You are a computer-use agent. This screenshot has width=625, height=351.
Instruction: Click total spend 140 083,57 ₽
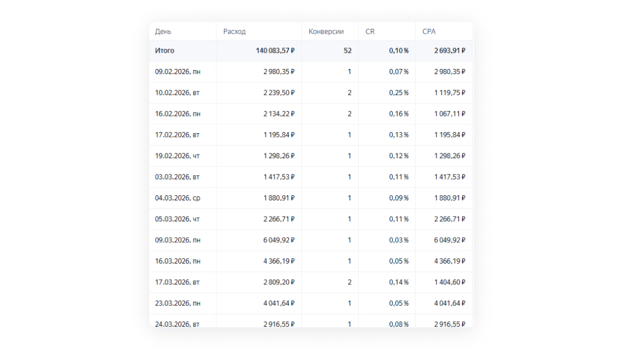(275, 50)
